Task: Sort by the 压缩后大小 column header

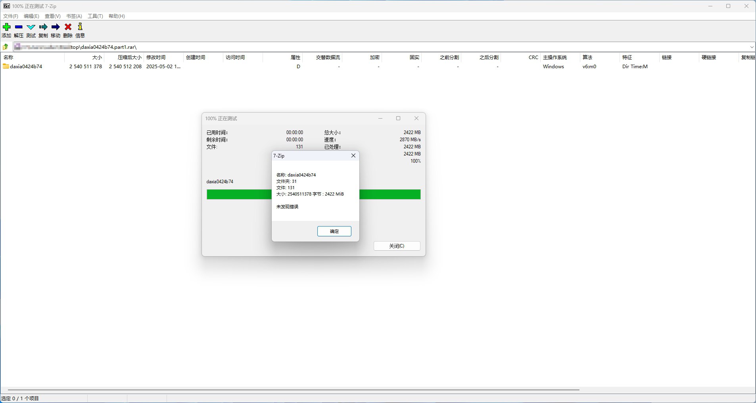Action: tap(124, 58)
